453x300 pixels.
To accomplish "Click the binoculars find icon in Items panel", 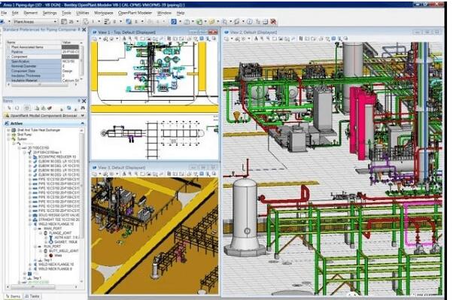I will pos(83,108).
